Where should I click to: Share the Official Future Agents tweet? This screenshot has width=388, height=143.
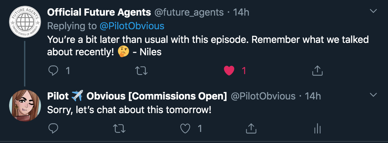[x=317, y=71]
